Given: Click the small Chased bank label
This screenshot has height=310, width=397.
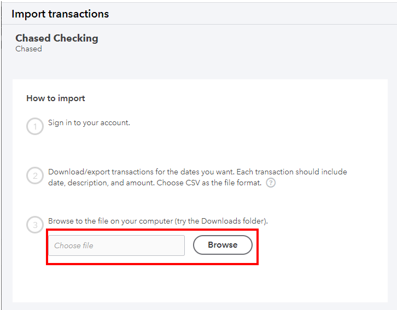Looking at the screenshot, I should click(x=28, y=49).
